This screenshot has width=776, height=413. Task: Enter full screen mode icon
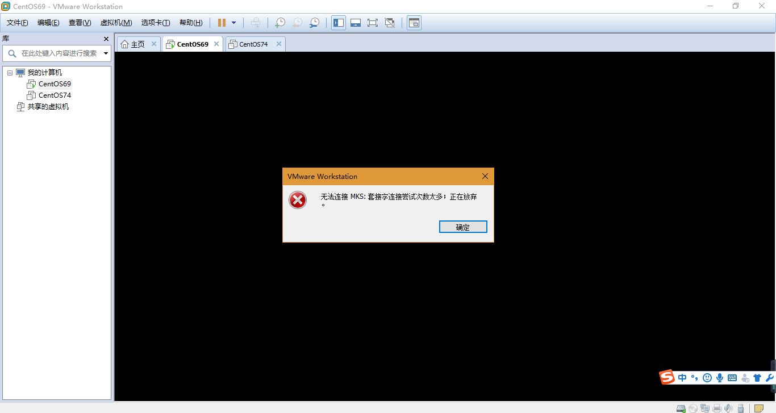point(373,23)
